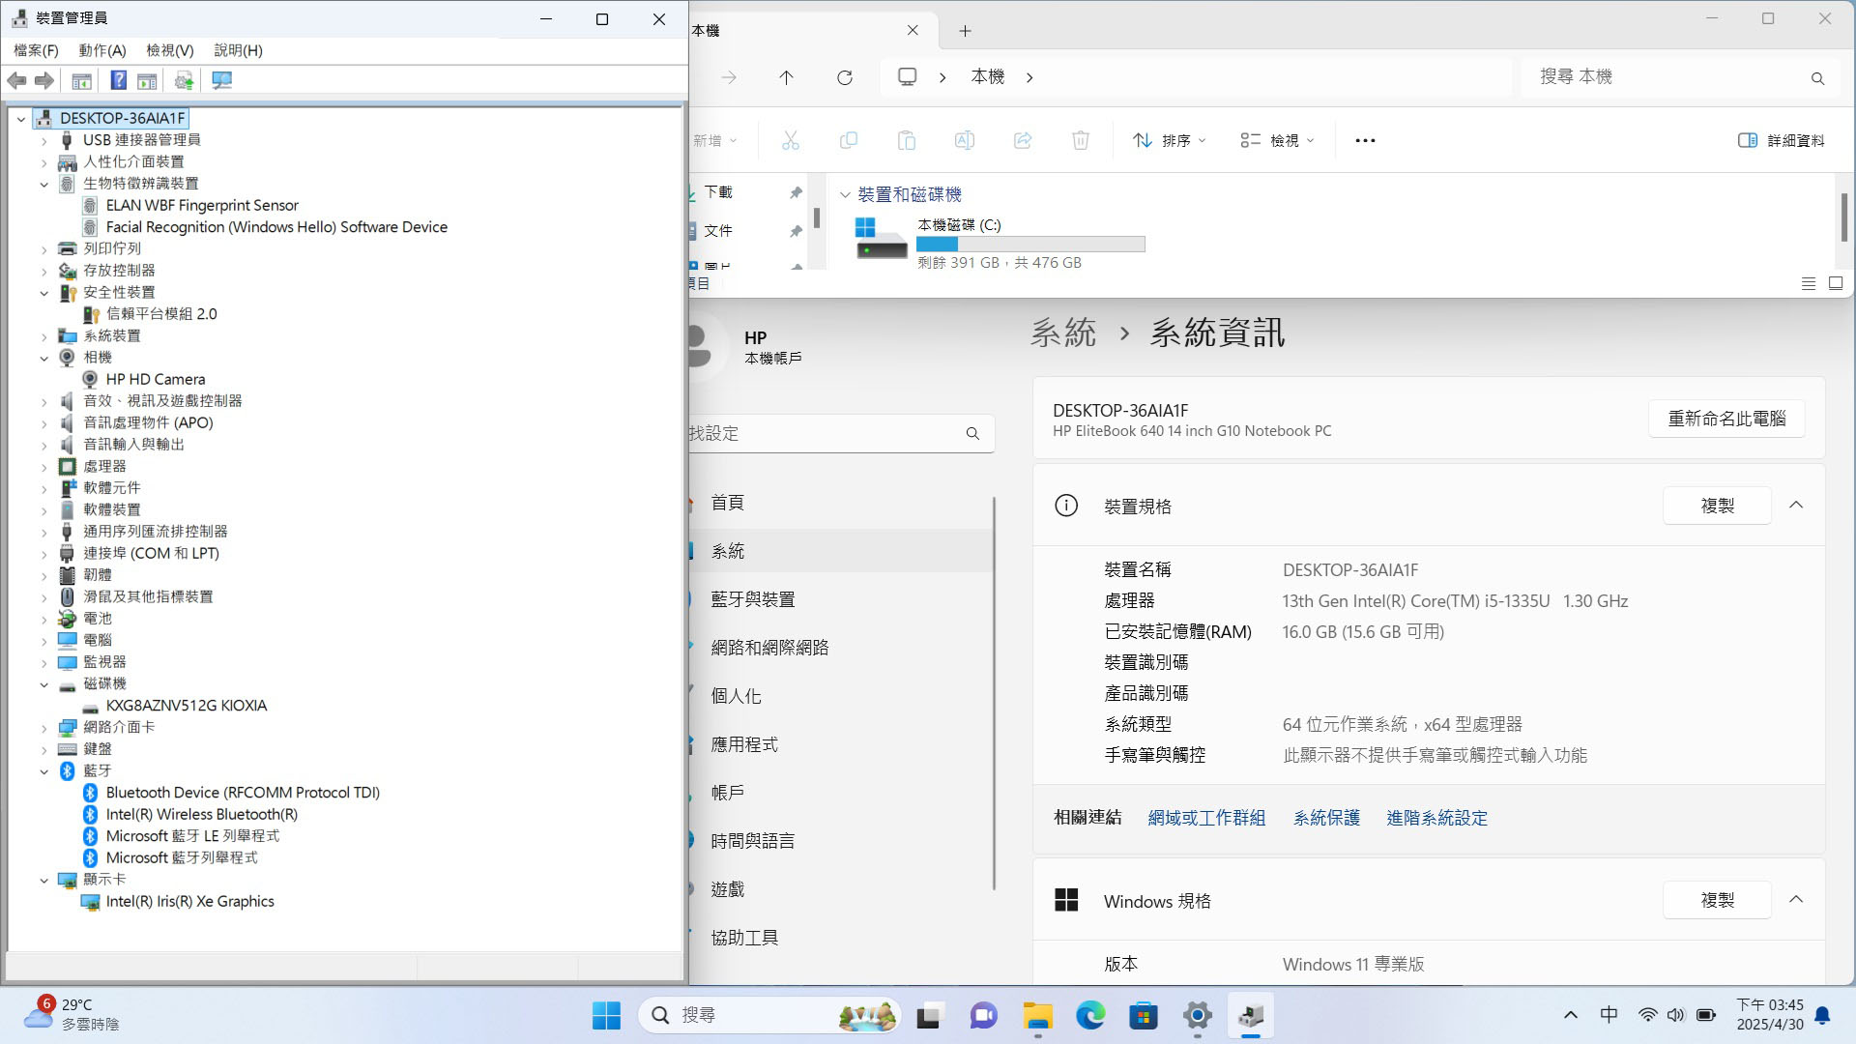The width and height of the screenshot is (1856, 1044).
Task: Select Intel(R) Iris(R) Xe Graphics device
Action: coord(189,902)
